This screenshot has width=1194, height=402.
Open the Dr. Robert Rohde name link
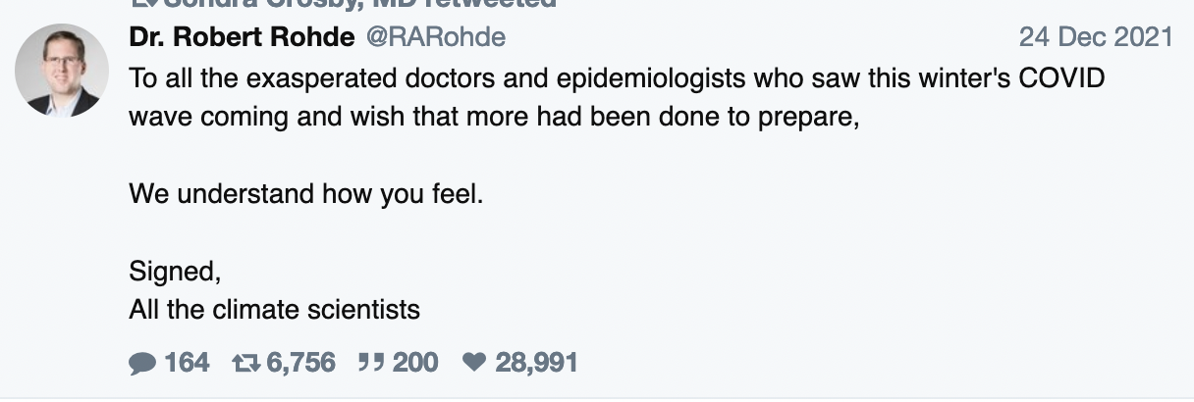coord(243,38)
